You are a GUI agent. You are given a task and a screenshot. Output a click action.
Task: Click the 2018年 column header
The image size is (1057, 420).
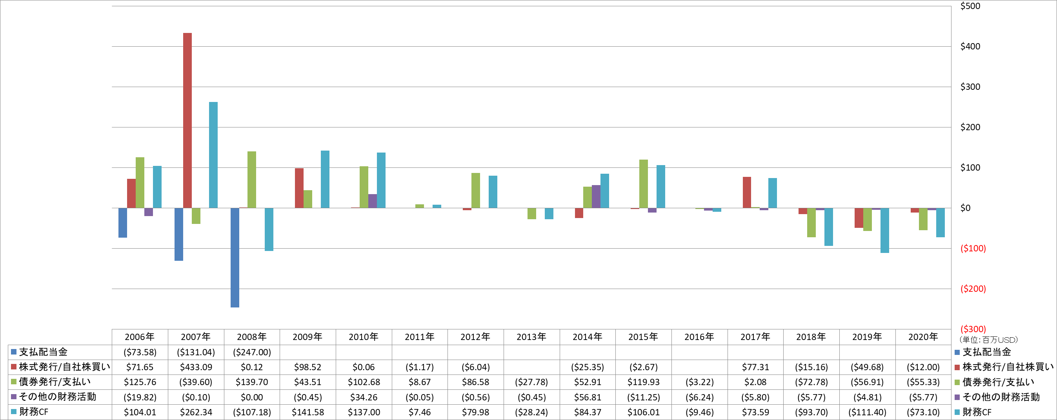coord(811,337)
